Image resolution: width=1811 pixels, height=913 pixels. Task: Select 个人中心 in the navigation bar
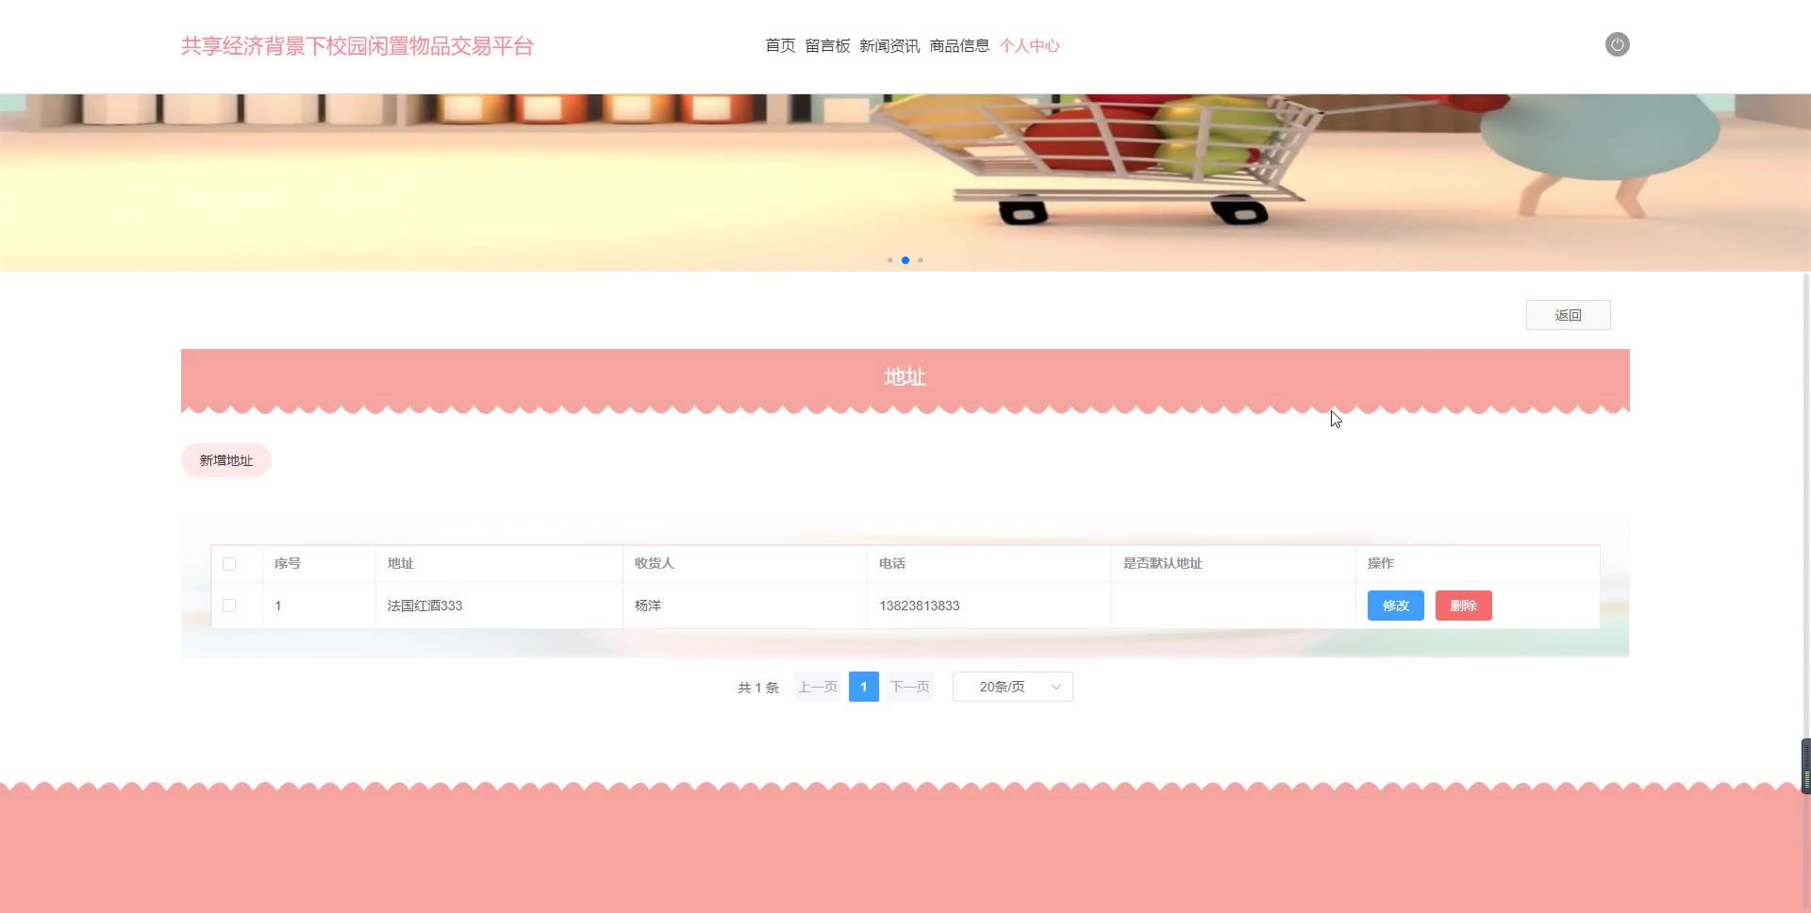(1029, 45)
